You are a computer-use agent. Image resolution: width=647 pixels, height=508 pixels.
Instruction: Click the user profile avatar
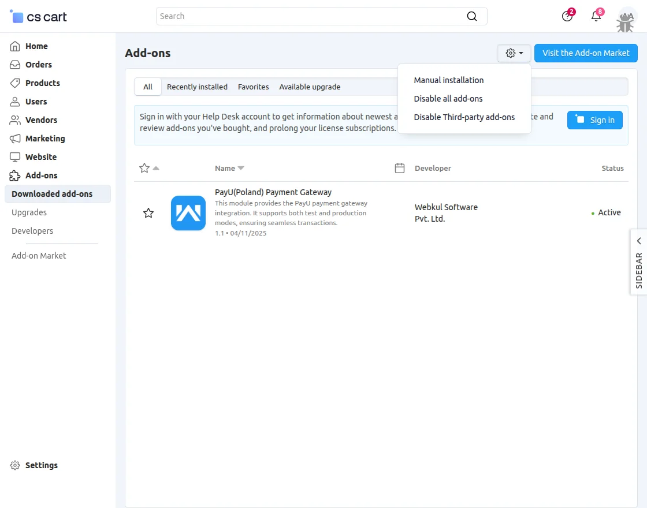click(626, 17)
